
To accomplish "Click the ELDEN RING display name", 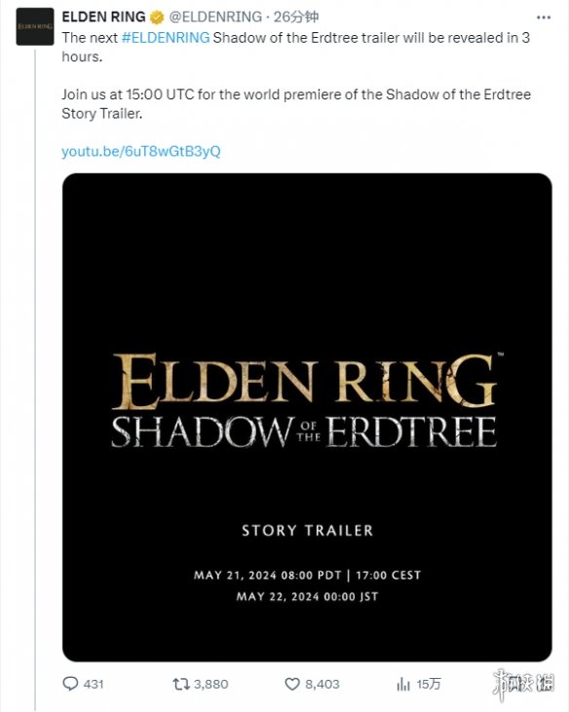I will 103,17.
